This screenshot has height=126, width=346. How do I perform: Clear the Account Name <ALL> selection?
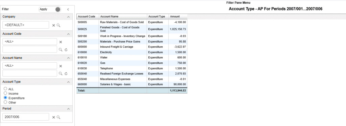[x=61, y=66]
